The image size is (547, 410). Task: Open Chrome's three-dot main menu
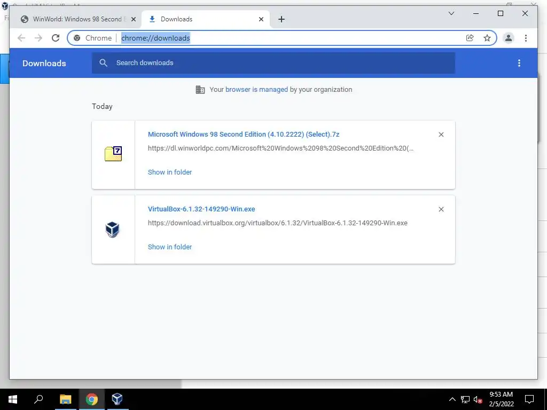(526, 38)
